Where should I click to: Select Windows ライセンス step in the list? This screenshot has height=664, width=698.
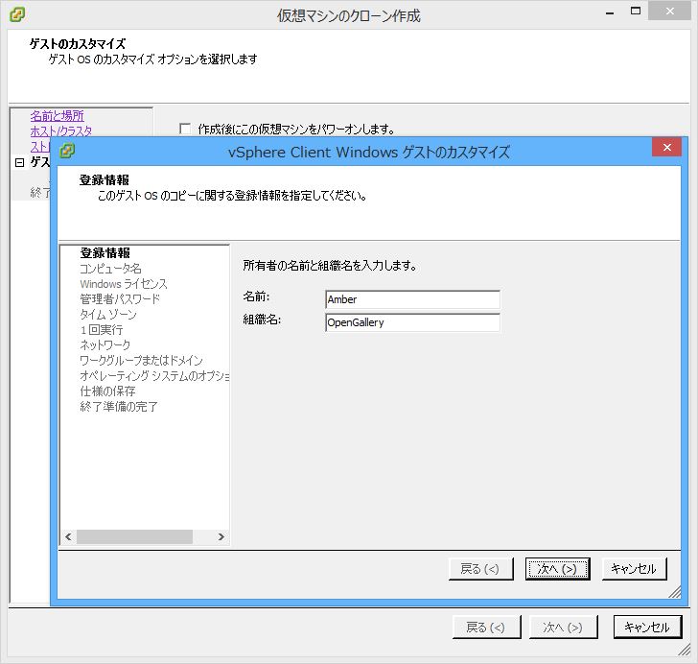[124, 284]
